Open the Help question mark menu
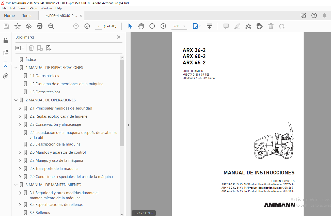The height and width of the screenshot is (216, 331). [314, 15]
